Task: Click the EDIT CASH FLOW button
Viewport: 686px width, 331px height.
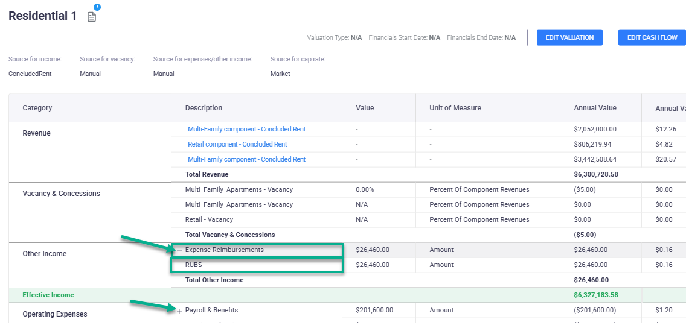Action: (x=652, y=37)
